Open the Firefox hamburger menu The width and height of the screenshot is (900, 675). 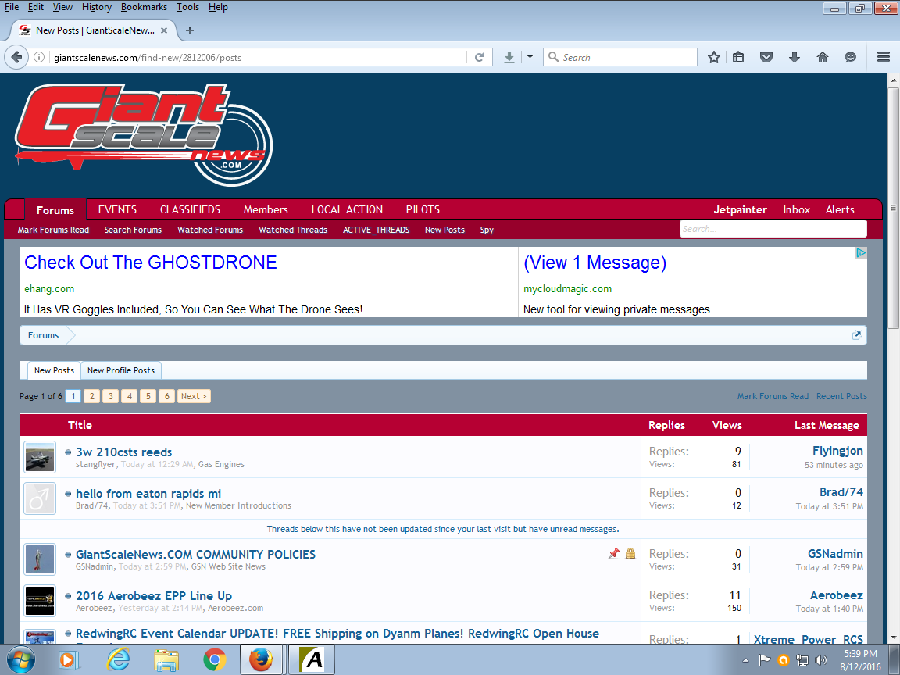coord(884,57)
